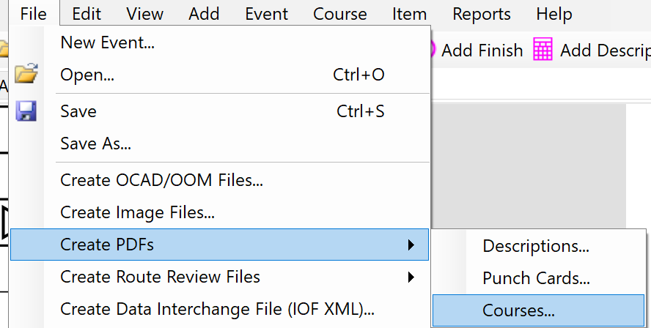651x328 pixels.
Task: Select Create Data Interchange File (IOF XML)
Action: pyautogui.click(x=217, y=309)
